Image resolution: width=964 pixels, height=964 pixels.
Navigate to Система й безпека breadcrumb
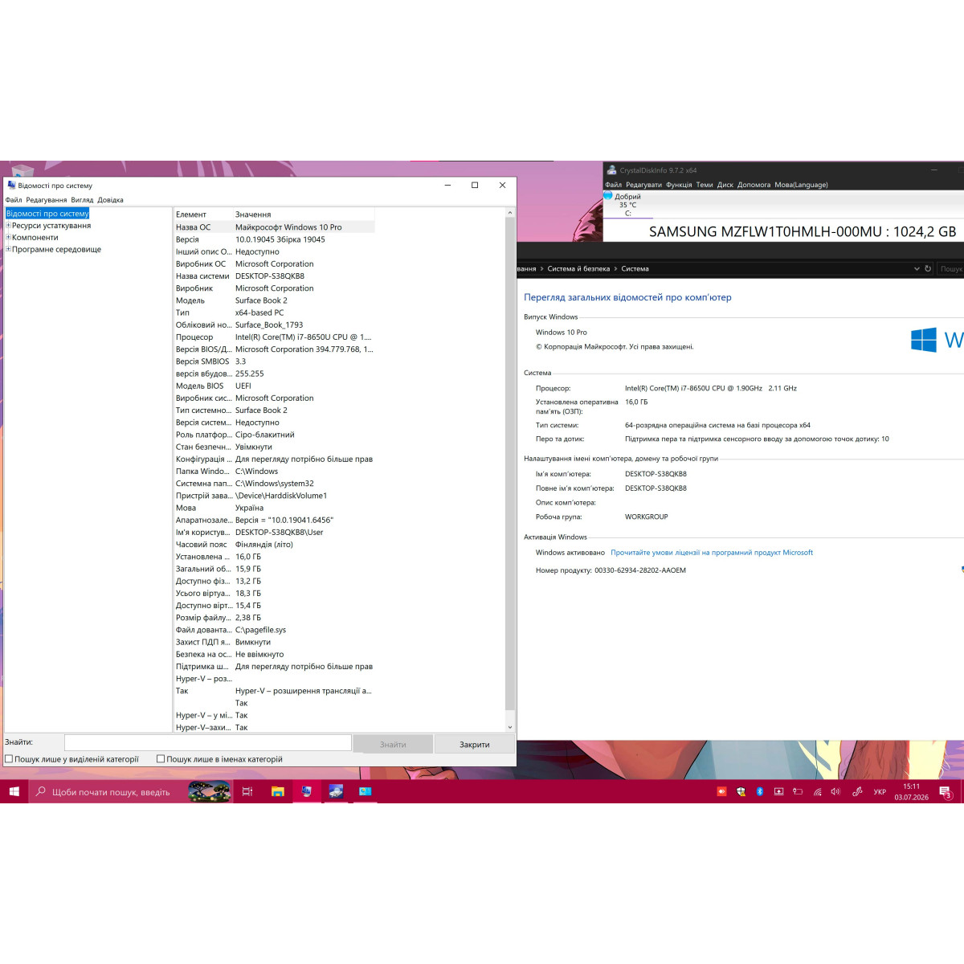pos(578,269)
